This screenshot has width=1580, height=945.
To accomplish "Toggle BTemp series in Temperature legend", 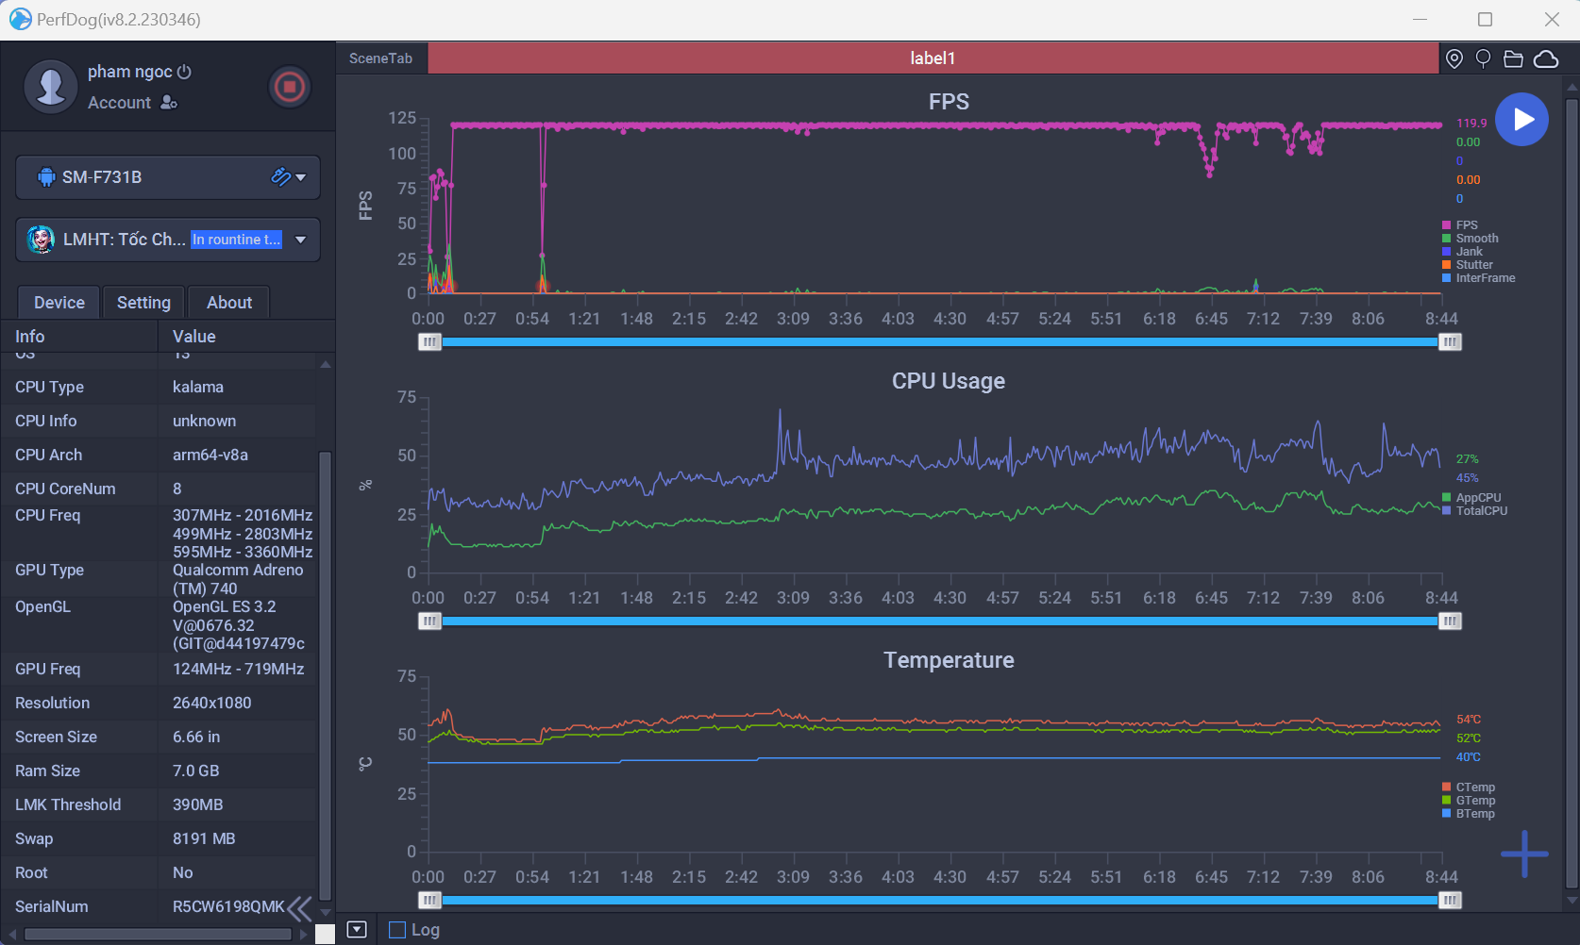I will (x=1469, y=814).
